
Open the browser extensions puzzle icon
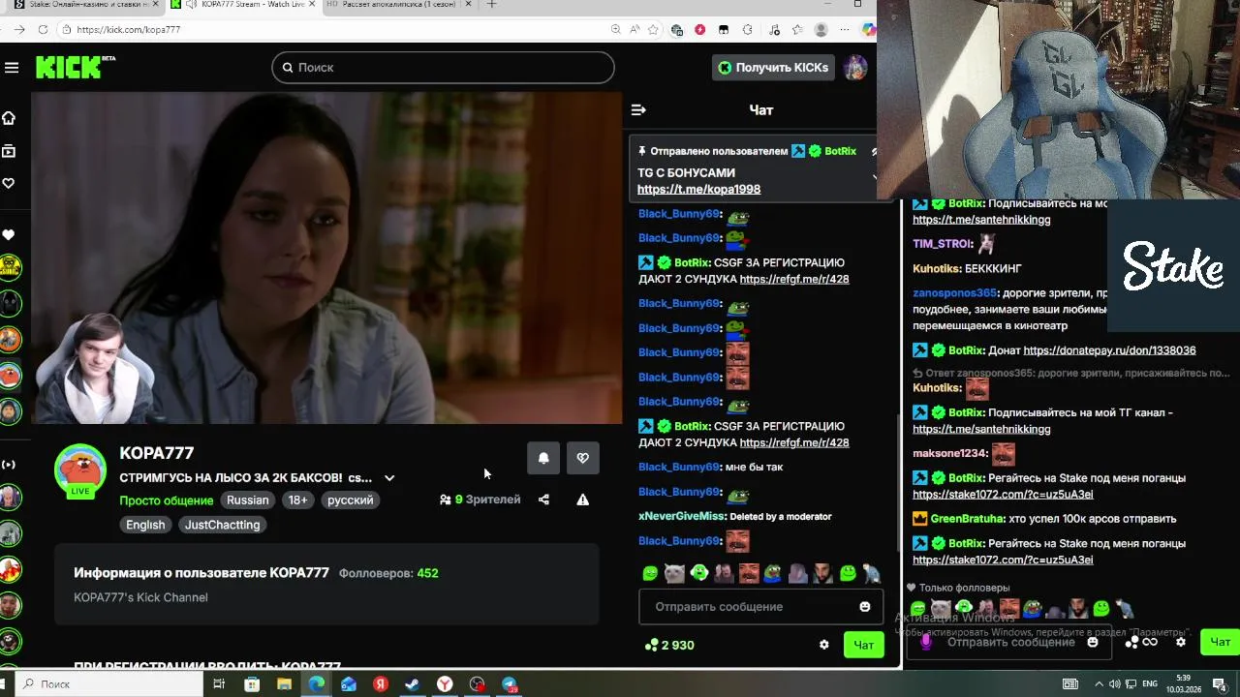(747, 30)
